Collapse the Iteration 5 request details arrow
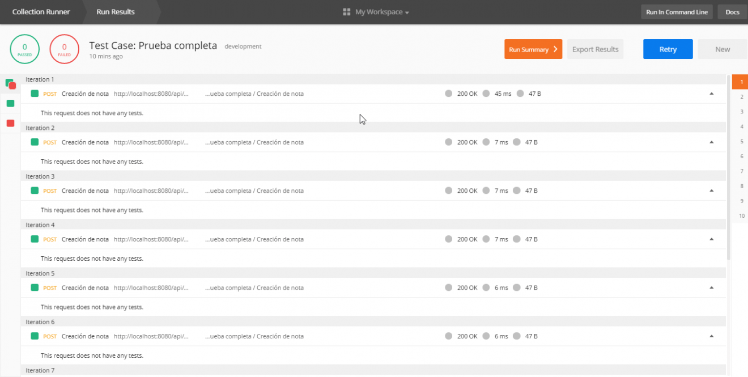 [x=712, y=287]
